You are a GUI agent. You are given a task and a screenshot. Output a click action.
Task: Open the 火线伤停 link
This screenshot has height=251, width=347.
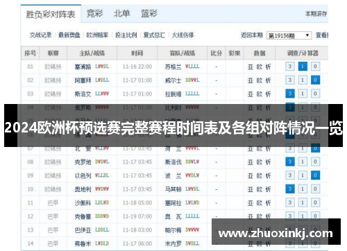click(183, 35)
